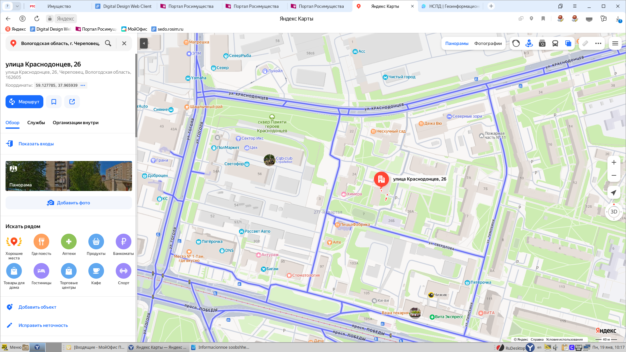626x352 pixels.
Task: Open the Организации внутри tab
Action: coord(76,123)
